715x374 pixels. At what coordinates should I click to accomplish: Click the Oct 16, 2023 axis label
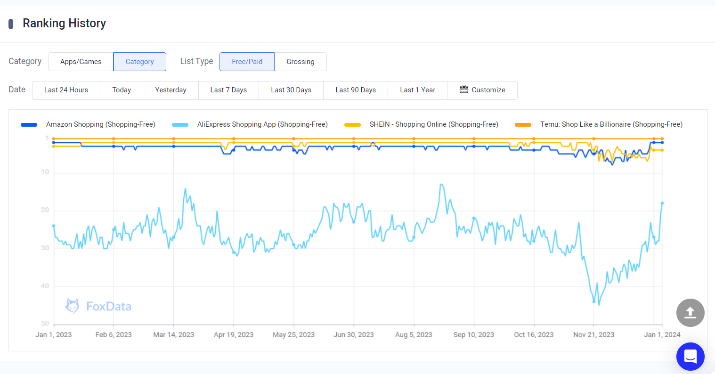(x=534, y=335)
